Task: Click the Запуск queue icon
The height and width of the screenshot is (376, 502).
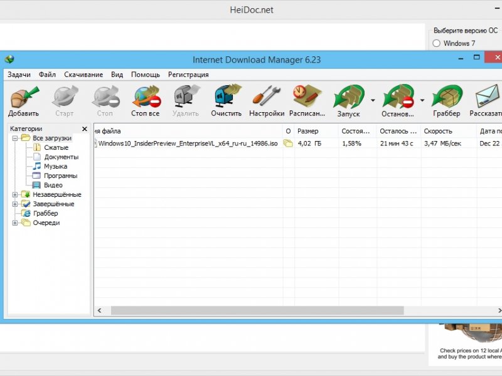Action: point(349,97)
